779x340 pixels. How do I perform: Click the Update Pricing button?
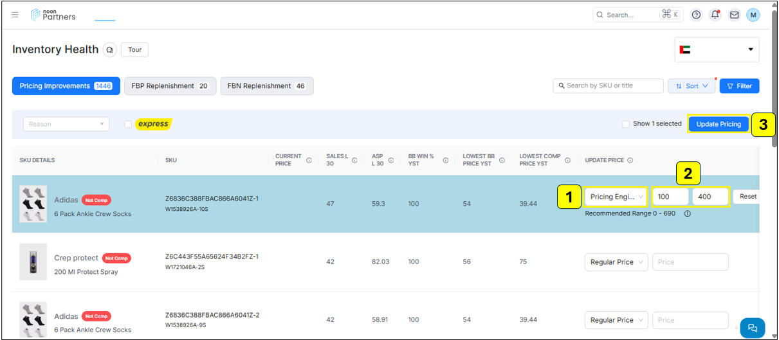[x=719, y=124]
